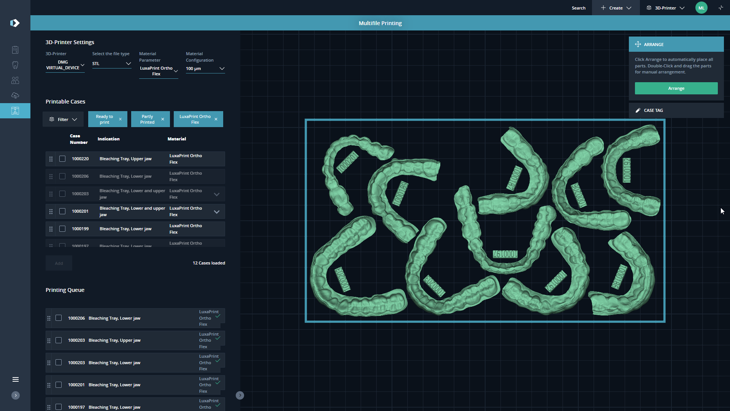The width and height of the screenshot is (730, 411).
Task: Click the drag handle of queue 1000203 Lower jaw
Action: click(49, 363)
